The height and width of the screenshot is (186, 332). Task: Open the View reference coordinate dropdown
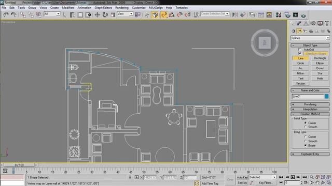pos(125,14)
